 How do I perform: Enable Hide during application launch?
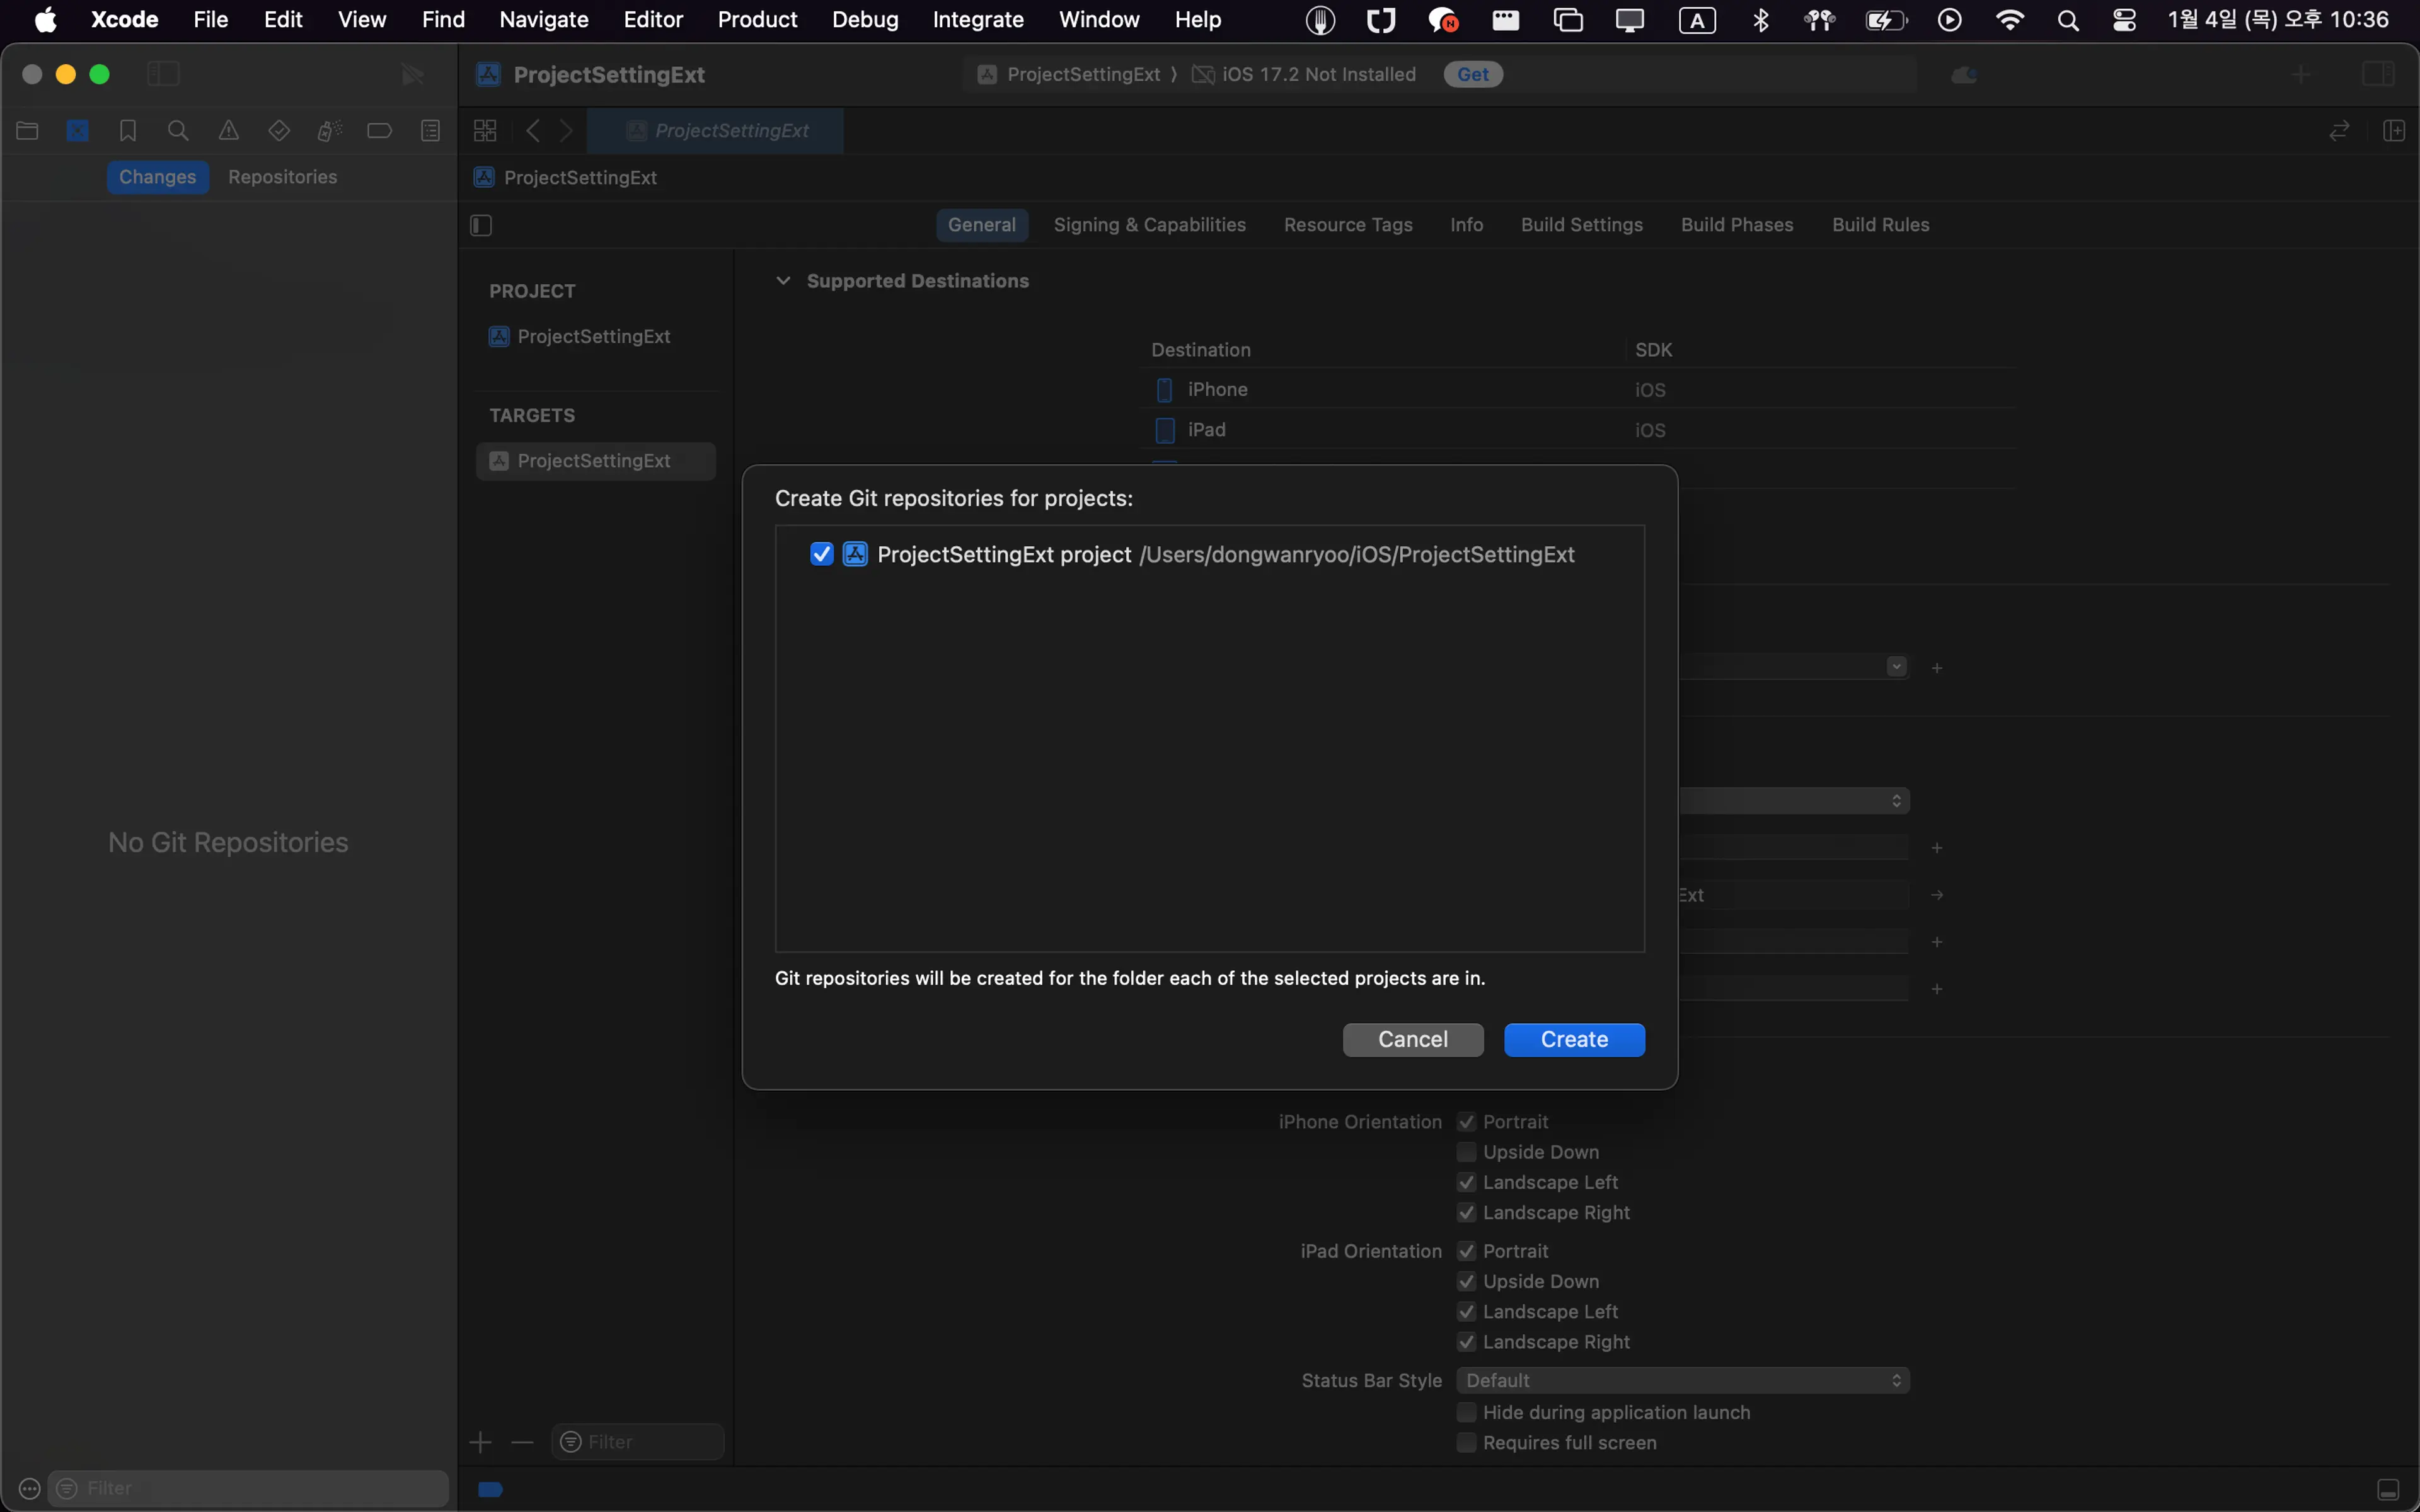coord(1466,1412)
